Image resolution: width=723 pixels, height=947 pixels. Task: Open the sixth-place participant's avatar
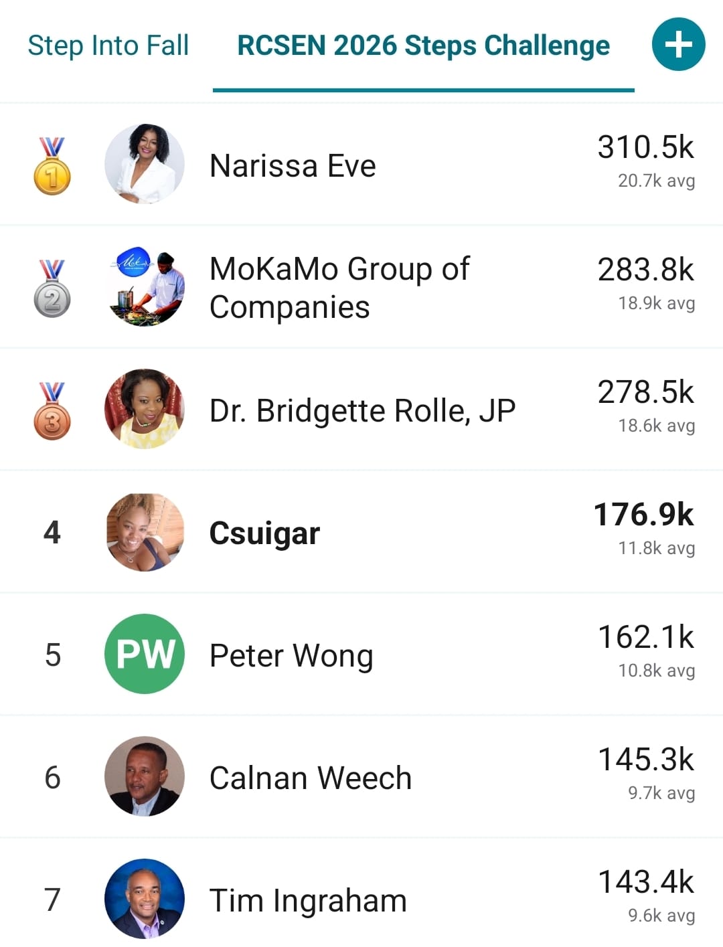(145, 776)
